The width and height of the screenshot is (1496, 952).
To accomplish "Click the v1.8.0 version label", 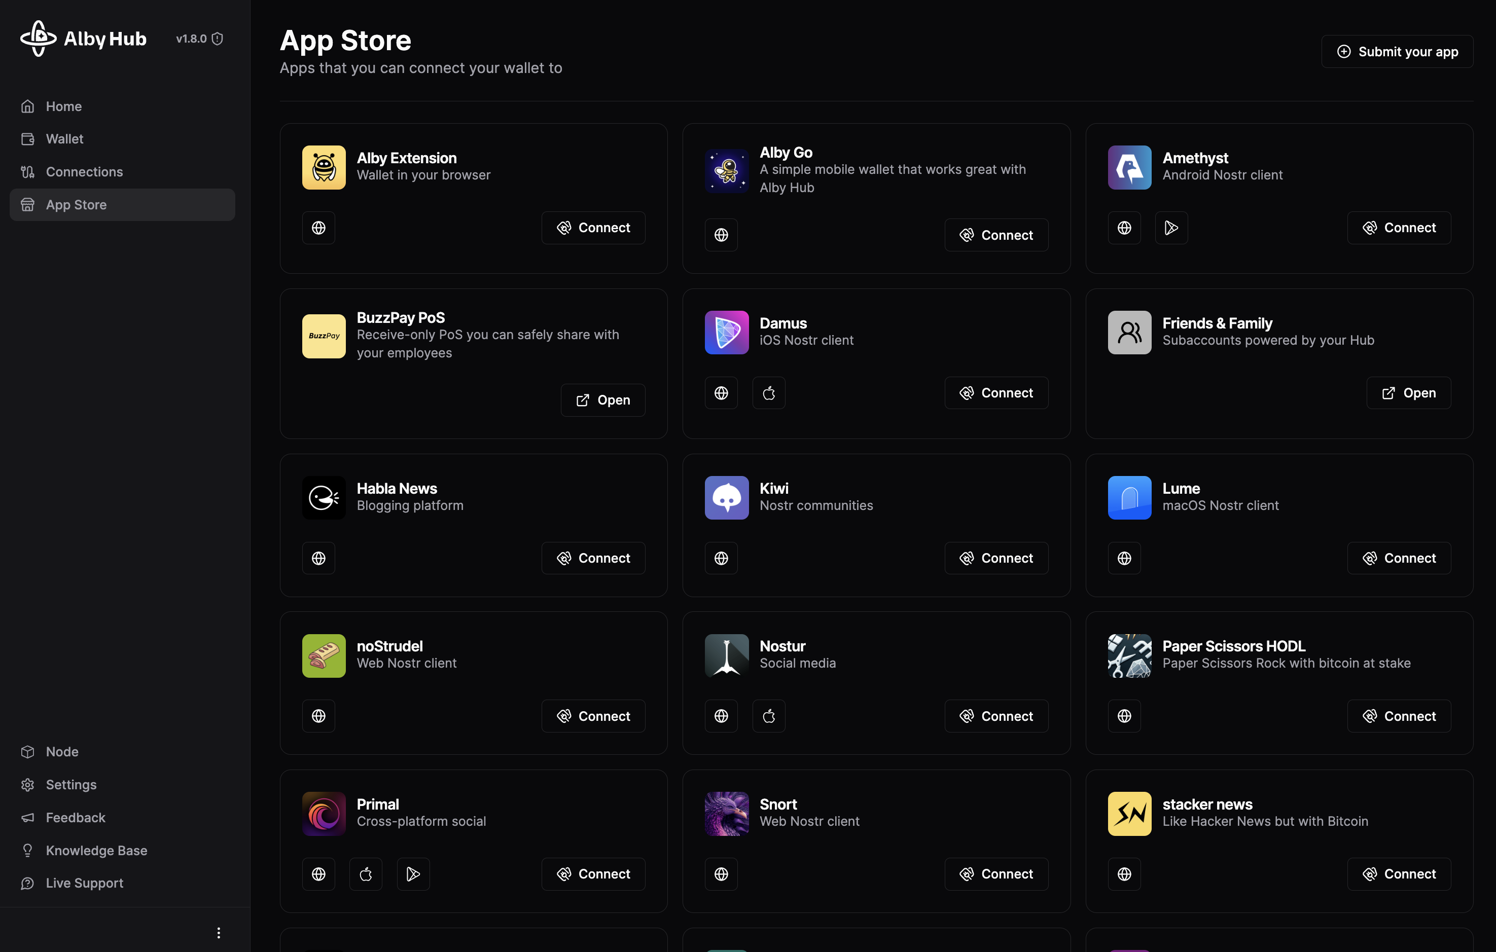I will coord(191,39).
